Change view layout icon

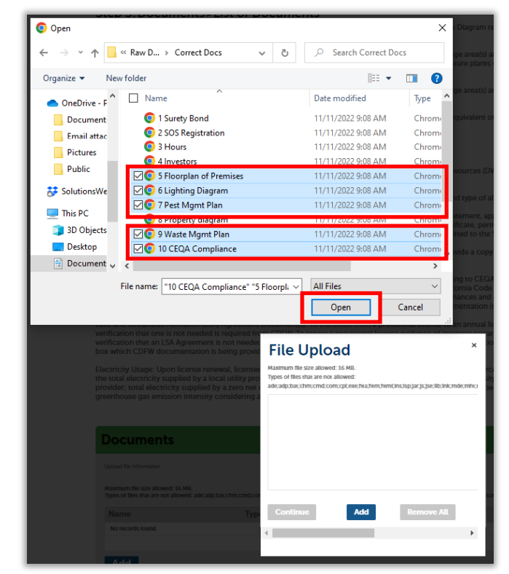click(374, 78)
